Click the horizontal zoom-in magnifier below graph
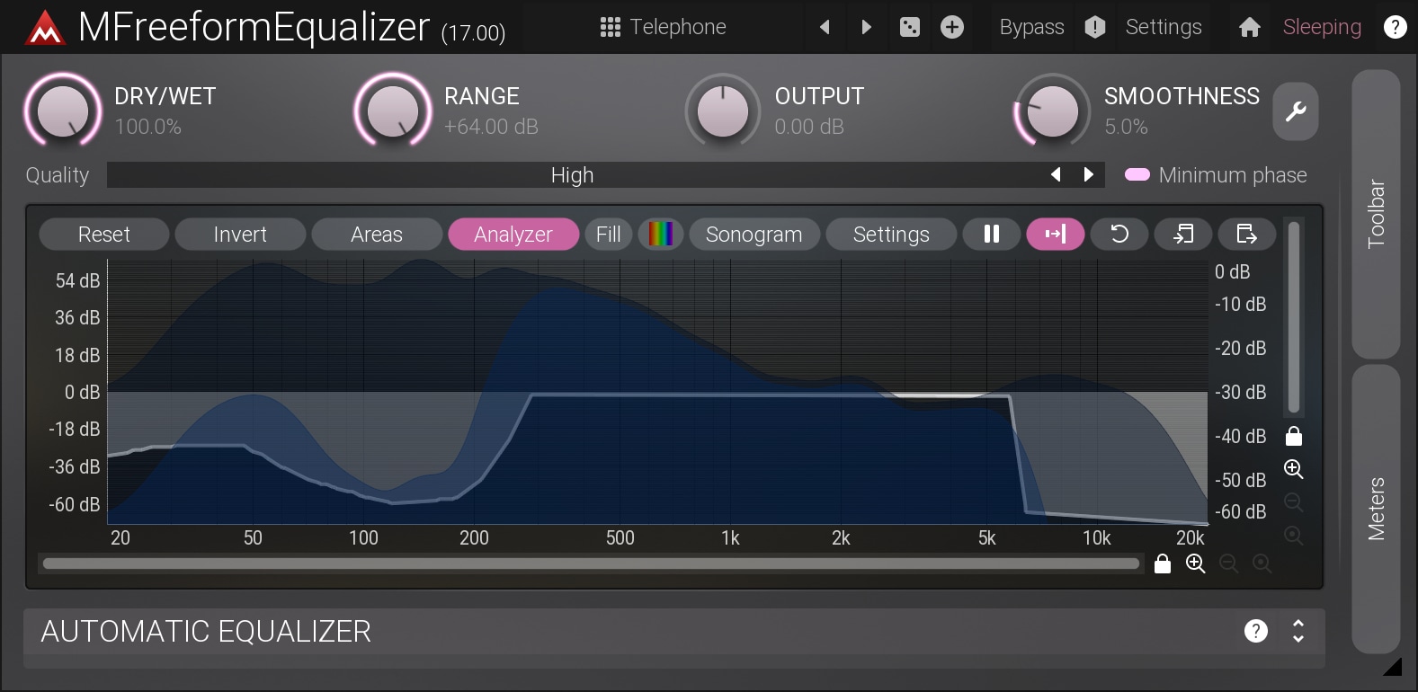 pyautogui.click(x=1195, y=563)
